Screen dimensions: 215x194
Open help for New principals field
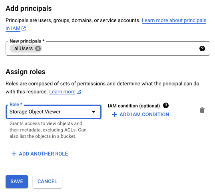tap(202, 48)
